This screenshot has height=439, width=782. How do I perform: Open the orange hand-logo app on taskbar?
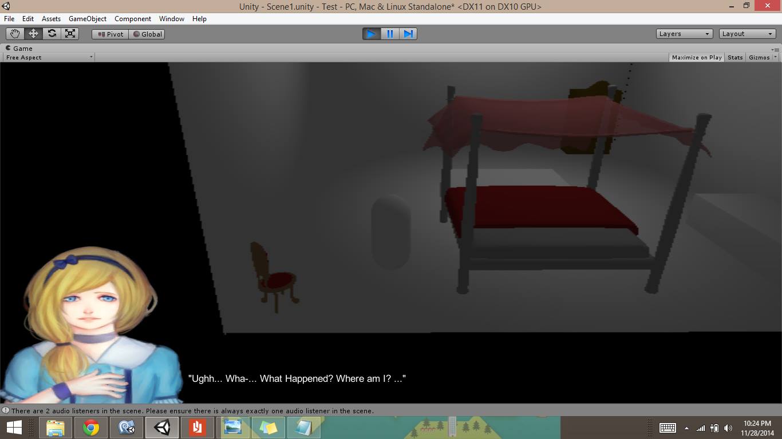click(198, 428)
